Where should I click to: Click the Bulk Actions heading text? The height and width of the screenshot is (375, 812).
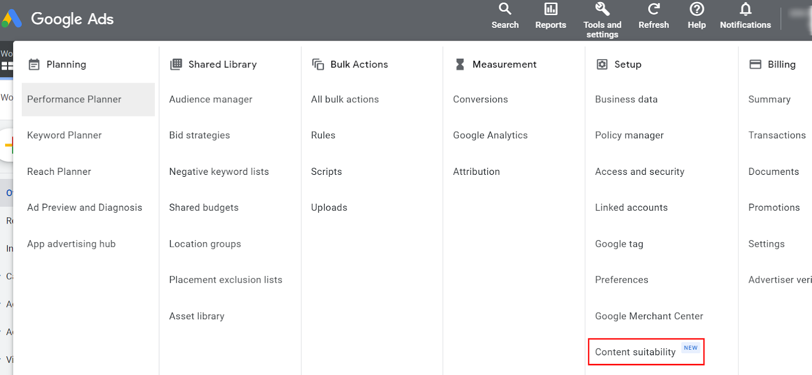coord(359,64)
